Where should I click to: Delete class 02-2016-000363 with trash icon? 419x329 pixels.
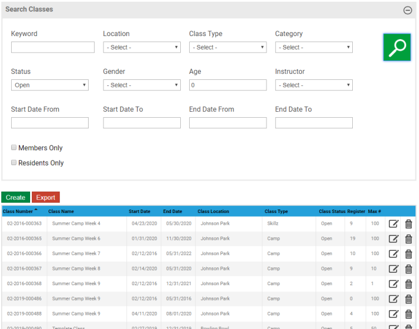click(x=408, y=224)
